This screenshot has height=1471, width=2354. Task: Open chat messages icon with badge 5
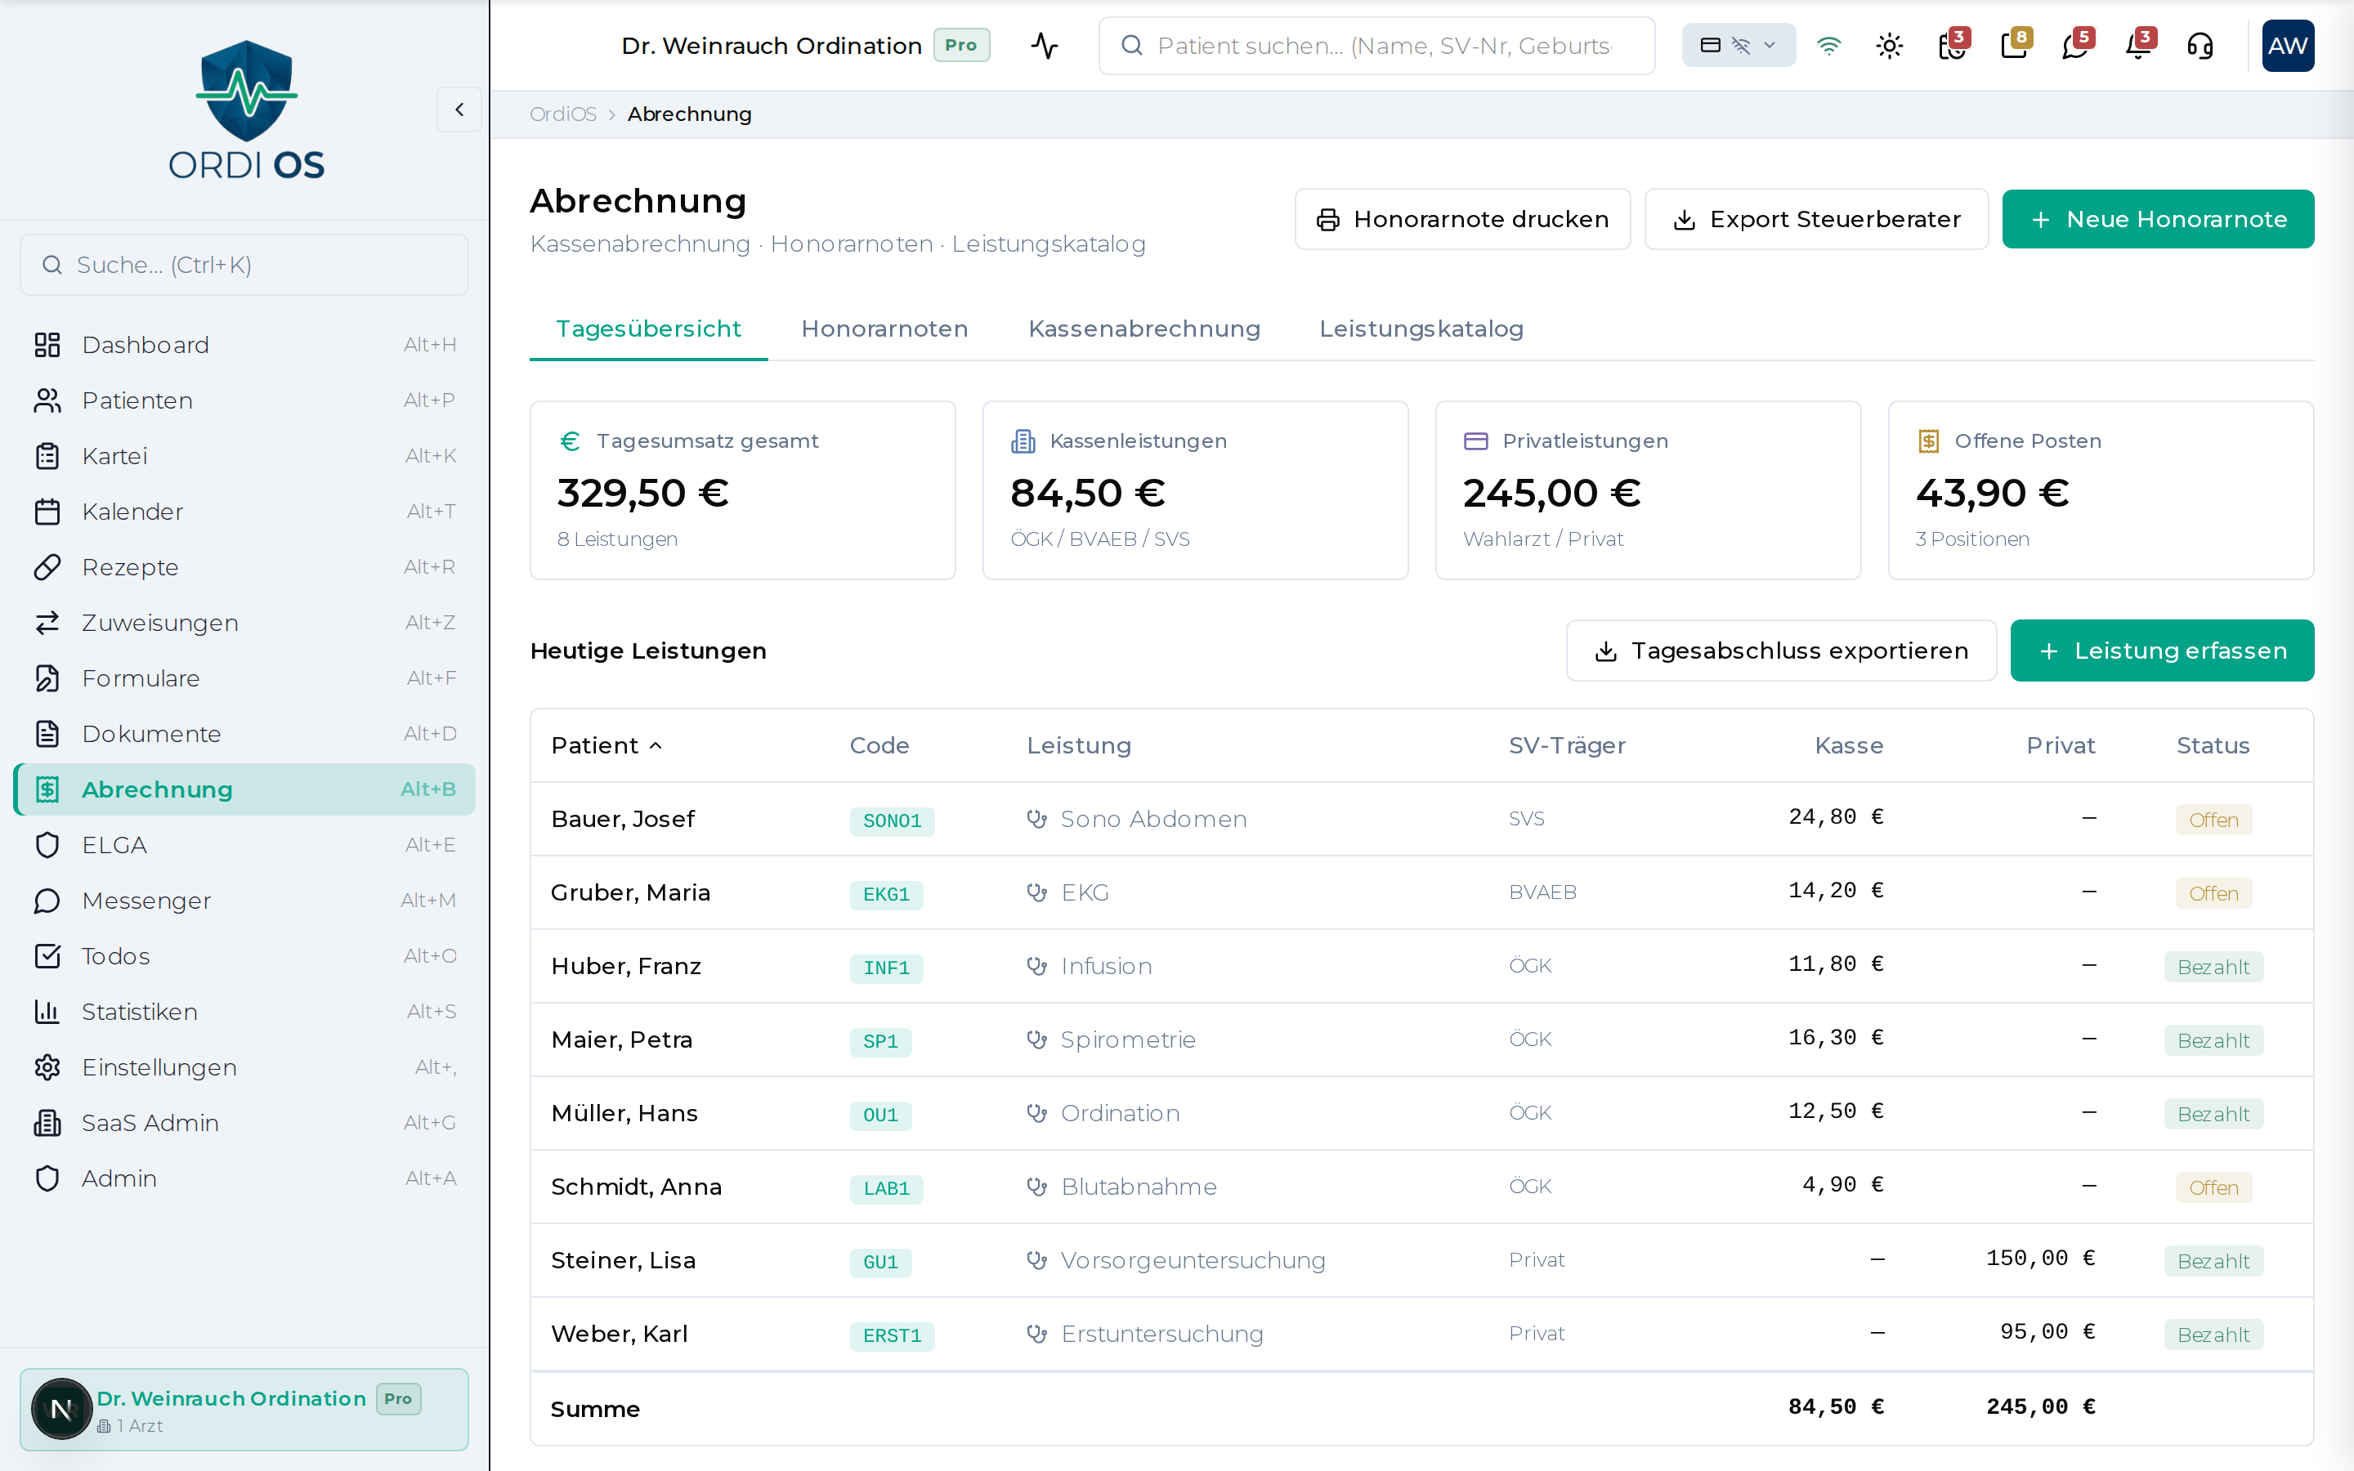2074,46
